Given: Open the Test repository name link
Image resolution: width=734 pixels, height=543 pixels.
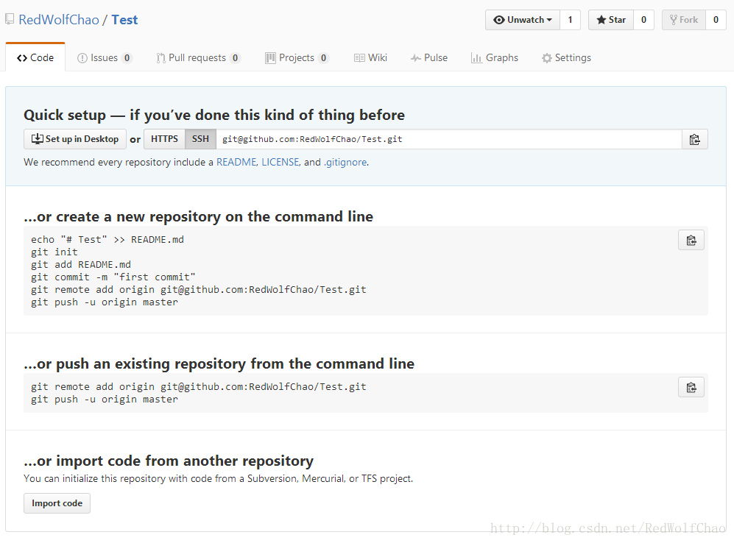Looking at the screenshot, I should coord(124,20).
